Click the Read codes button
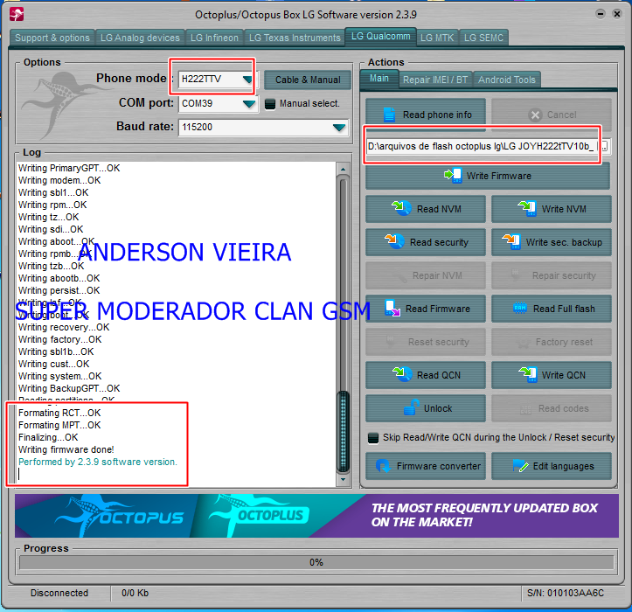632x612 pixels. 551,408
